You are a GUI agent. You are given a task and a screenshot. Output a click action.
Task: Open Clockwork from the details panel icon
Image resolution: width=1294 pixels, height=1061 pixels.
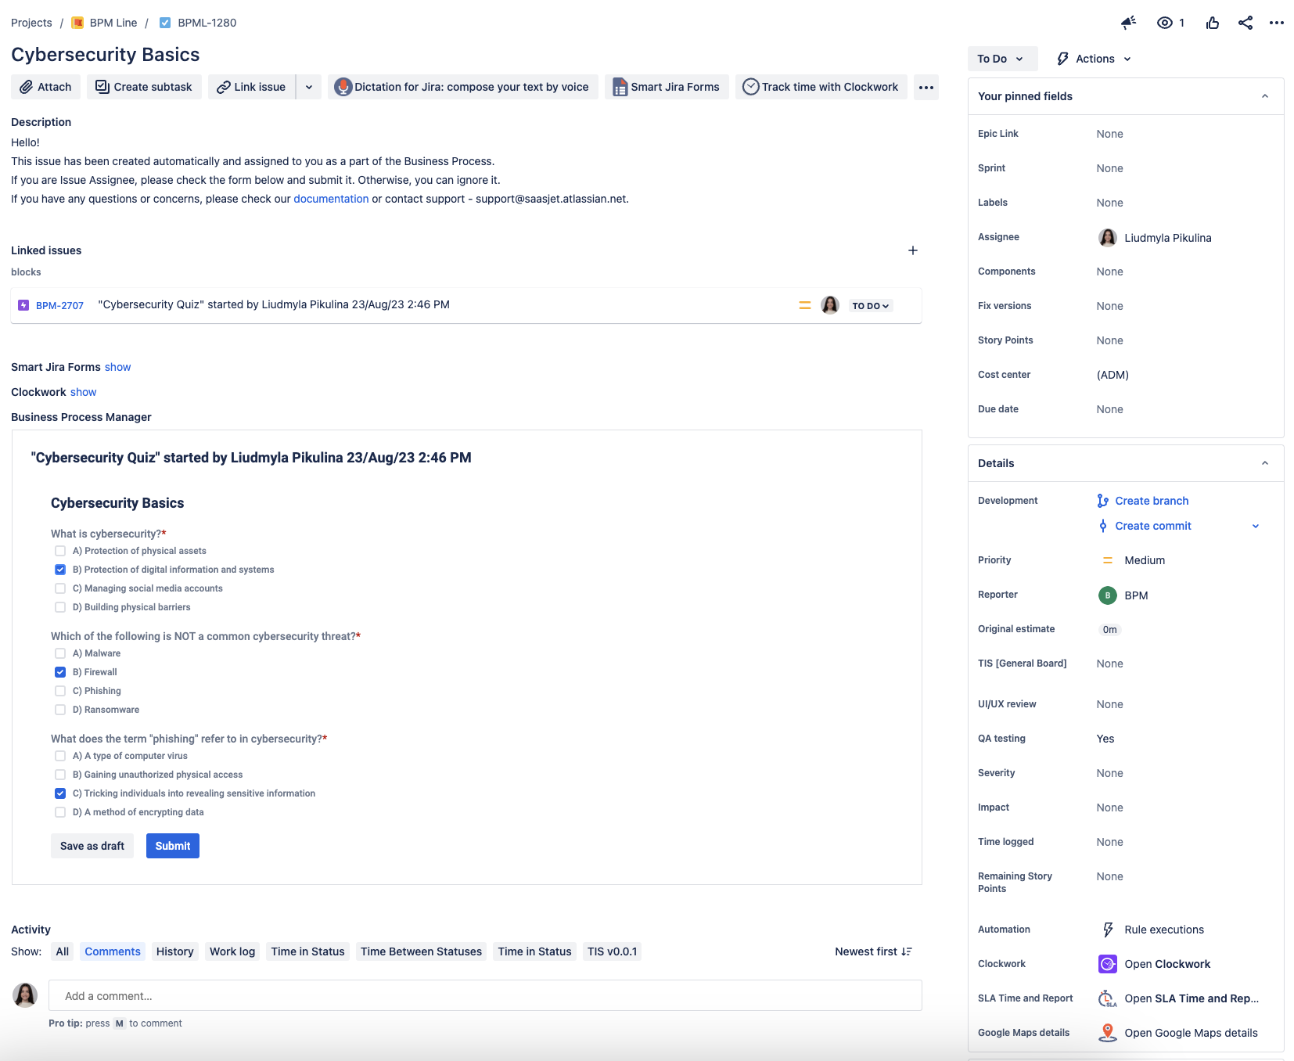pos(1107,964)
